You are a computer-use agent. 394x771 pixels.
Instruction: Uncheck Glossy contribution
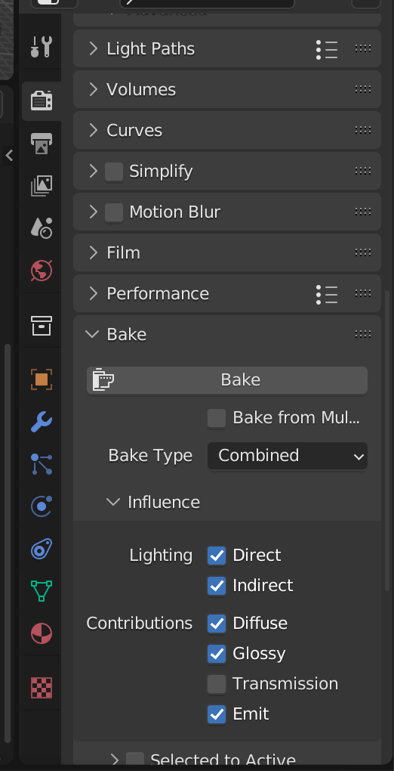pyautogui.click(x=217, y=654)
